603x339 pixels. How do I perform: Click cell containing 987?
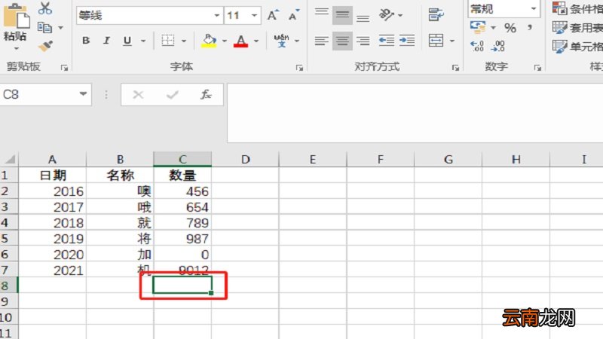[x=182, y=238]
